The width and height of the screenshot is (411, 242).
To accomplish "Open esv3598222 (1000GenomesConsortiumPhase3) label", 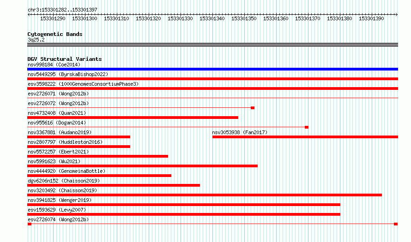I will [x=83, y=84].
